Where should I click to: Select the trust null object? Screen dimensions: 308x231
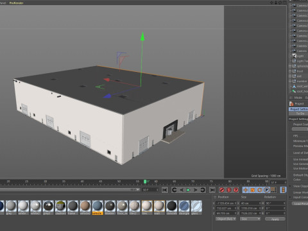click(x=300, y=71)
